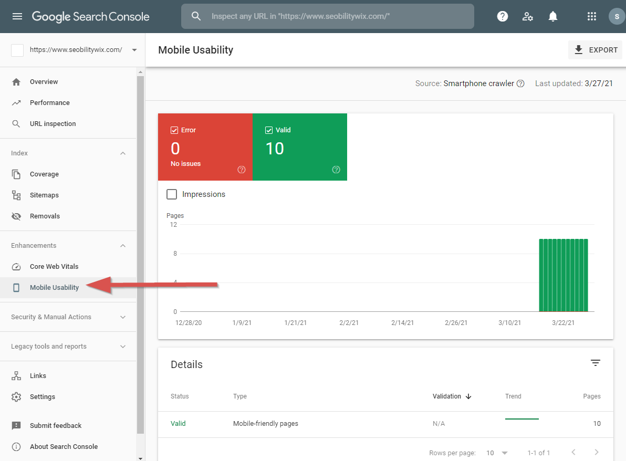Toggle the Error checkbox
Viewport: 626px width, 461px height.
tap(174, 130)
